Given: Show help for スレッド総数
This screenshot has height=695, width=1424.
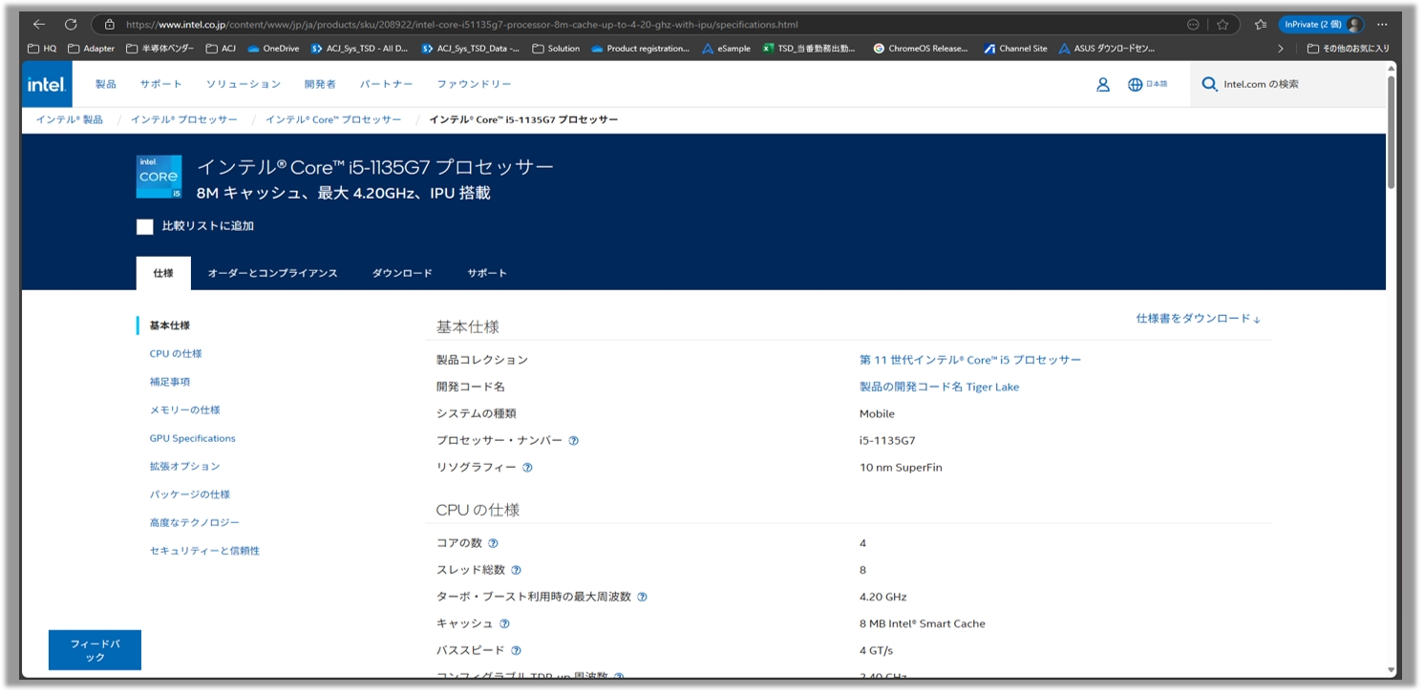Looking at the screenshot, I should click(x=516, y=570).
